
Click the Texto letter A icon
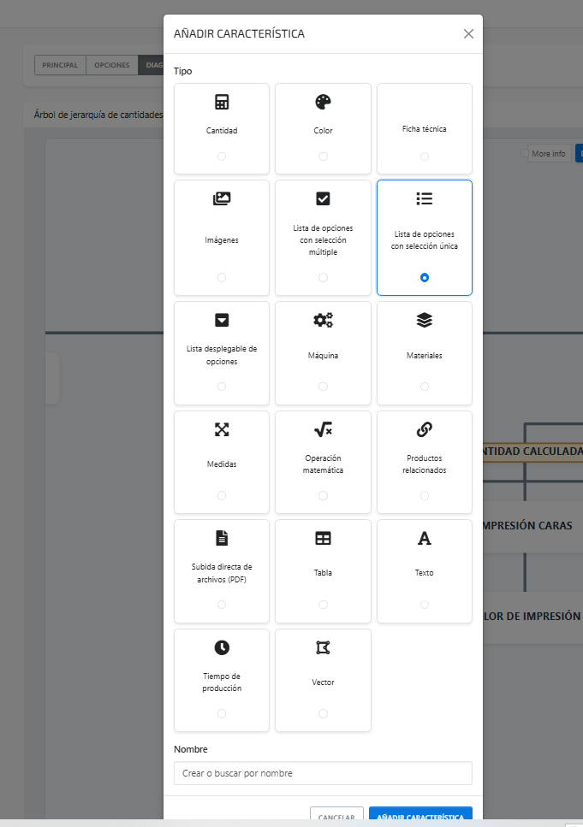coord(425,538)
